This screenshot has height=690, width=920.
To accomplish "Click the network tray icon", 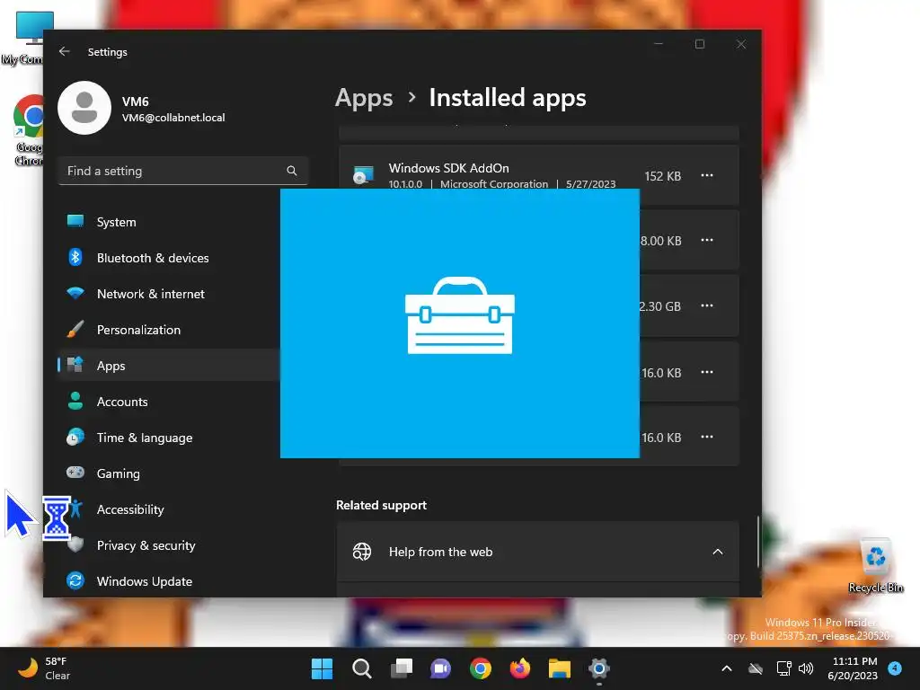I will (783, 668).
